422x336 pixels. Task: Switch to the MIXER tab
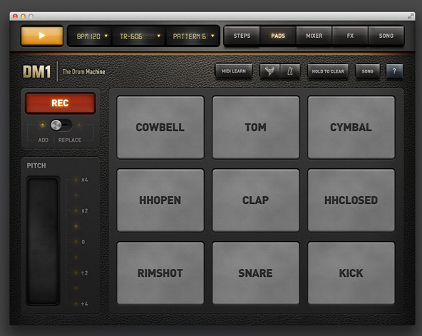pyautogui.click(x=314, y=36)
